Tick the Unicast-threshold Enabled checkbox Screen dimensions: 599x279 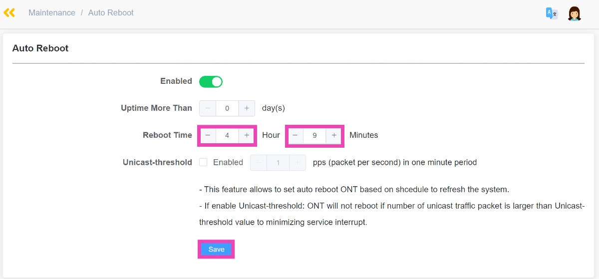pyautogui.click(x=203, y=162)
